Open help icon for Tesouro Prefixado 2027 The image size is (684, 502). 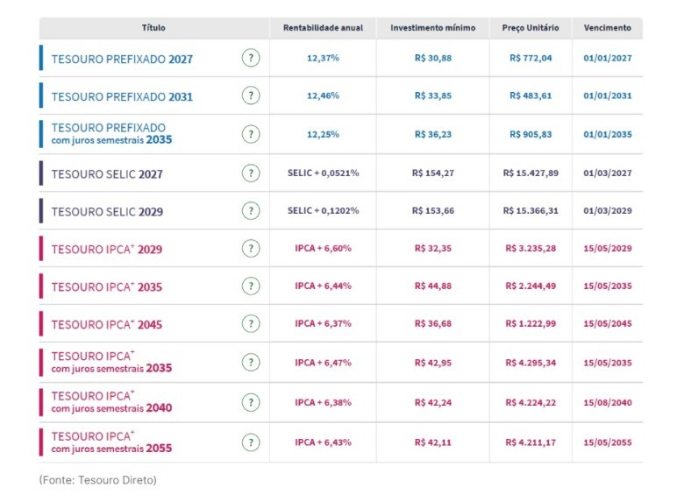(x=251, y=58)
